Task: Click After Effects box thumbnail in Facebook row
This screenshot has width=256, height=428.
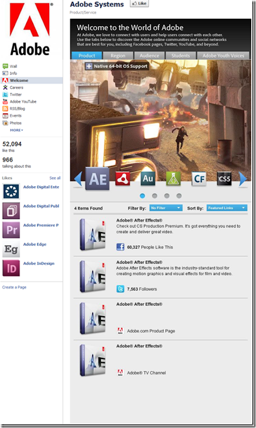Action: (x=92, y=234)
